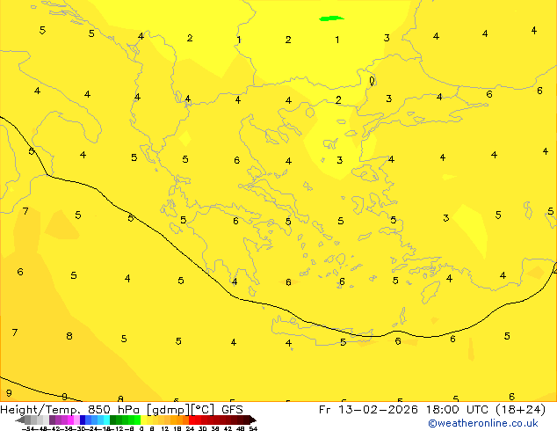Open the weatheronline.co.uk copyright link

483,423
